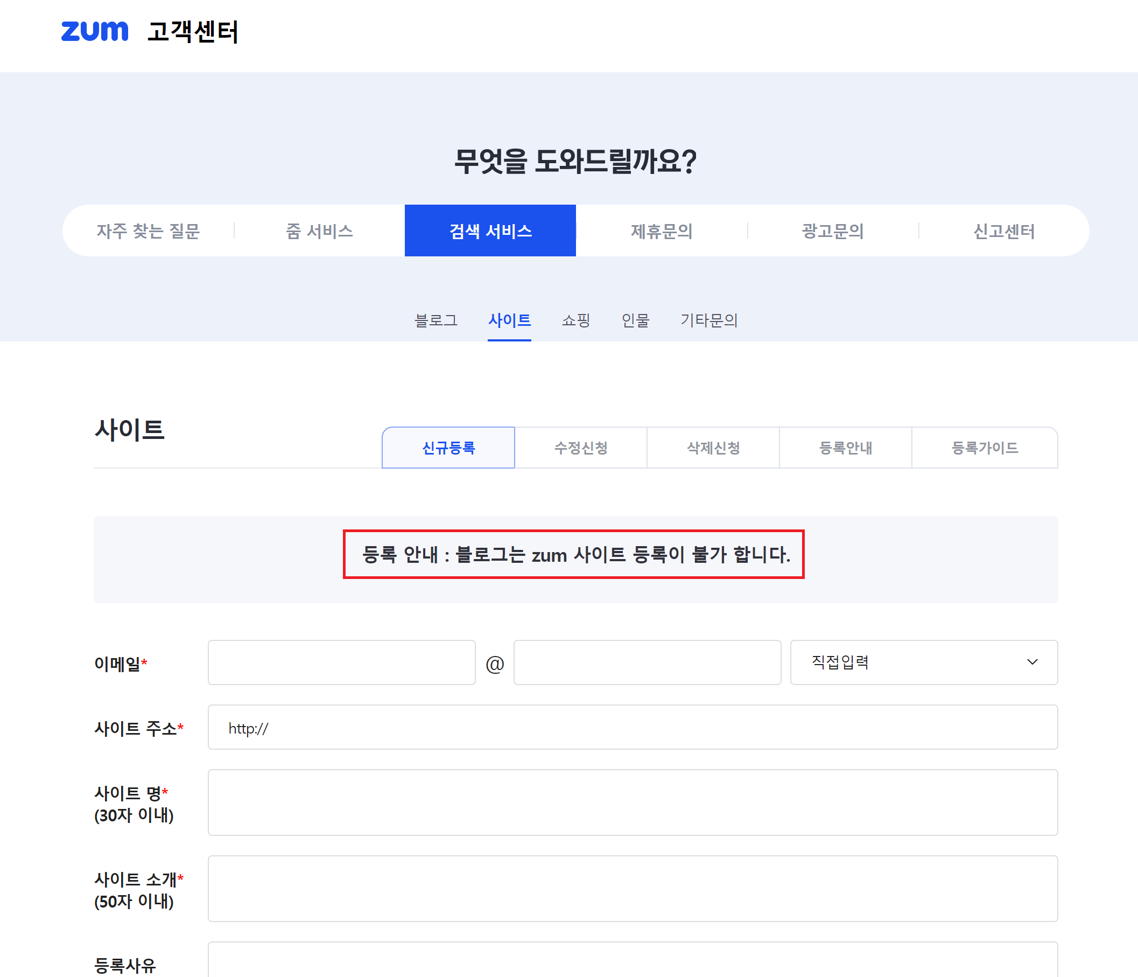Open the 광고문의 tab
This screenshot has height=977, width=1138.
click(833, 231)
